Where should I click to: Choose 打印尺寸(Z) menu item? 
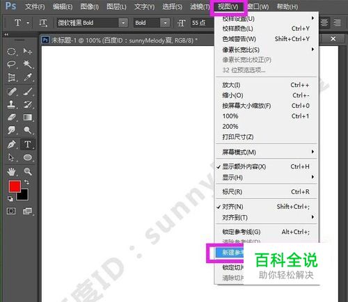click(x=267, y=136)
